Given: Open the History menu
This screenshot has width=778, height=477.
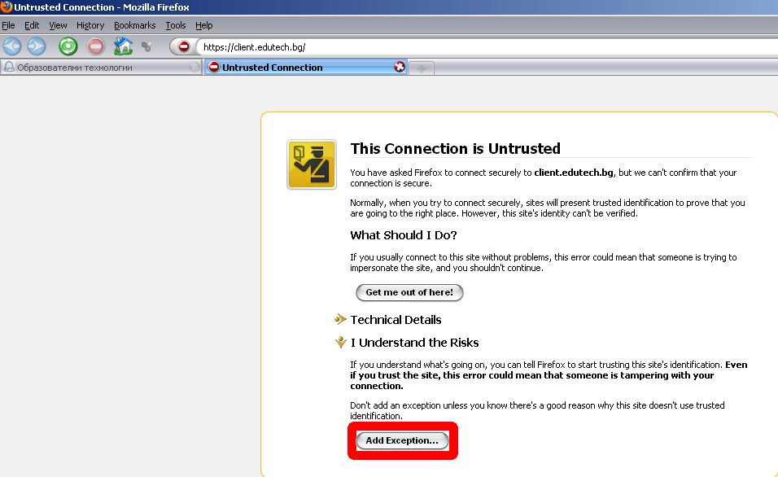Looking at the screenshot, I should pos(90,25).
